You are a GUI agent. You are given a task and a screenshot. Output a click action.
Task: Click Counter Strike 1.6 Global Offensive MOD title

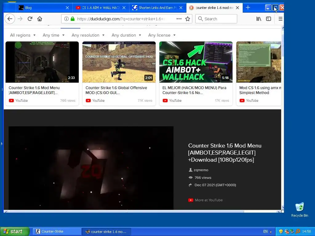click(116, 90)
